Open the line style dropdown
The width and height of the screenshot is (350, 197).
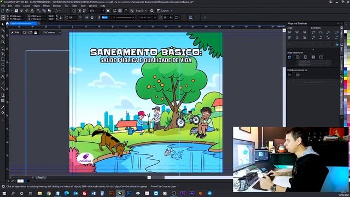pyautogui.click(x=133, y=18)
